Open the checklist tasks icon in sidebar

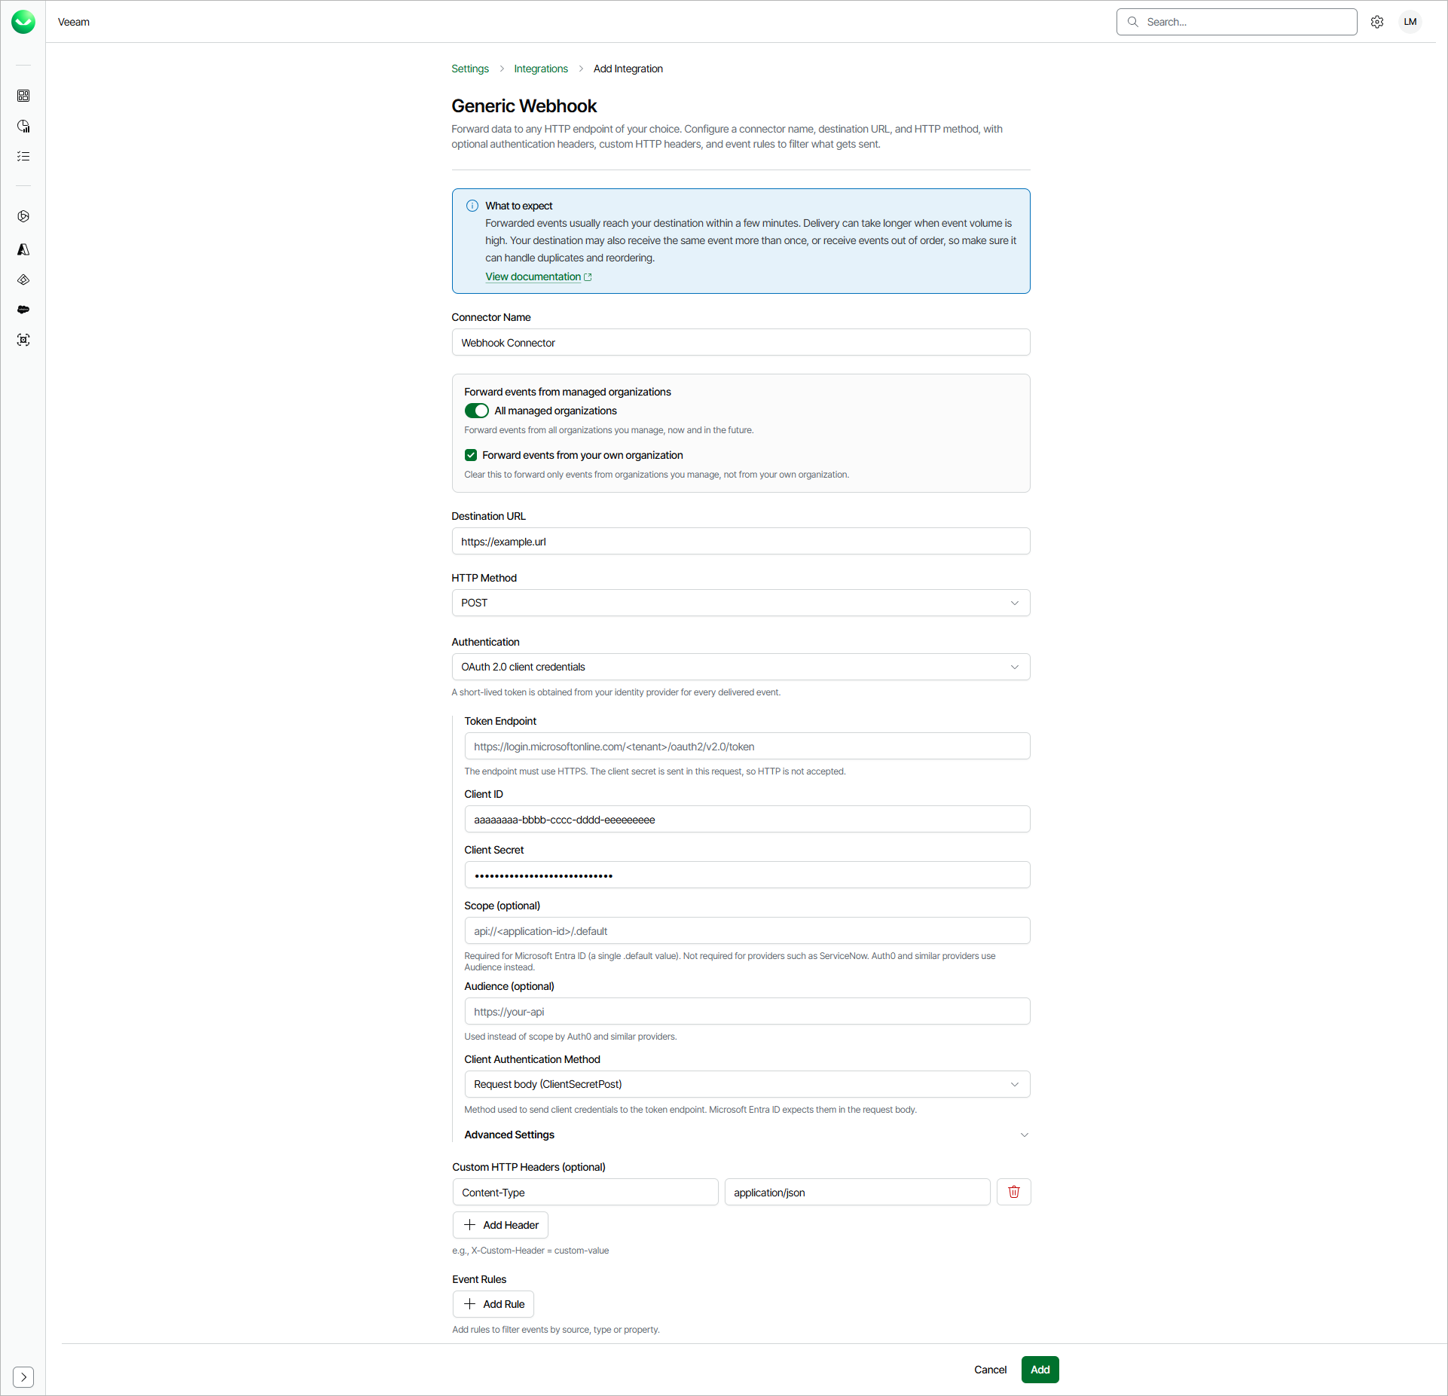(23, 156)
